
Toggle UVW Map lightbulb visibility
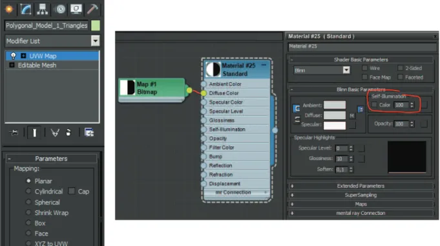[x=13, y=56]
